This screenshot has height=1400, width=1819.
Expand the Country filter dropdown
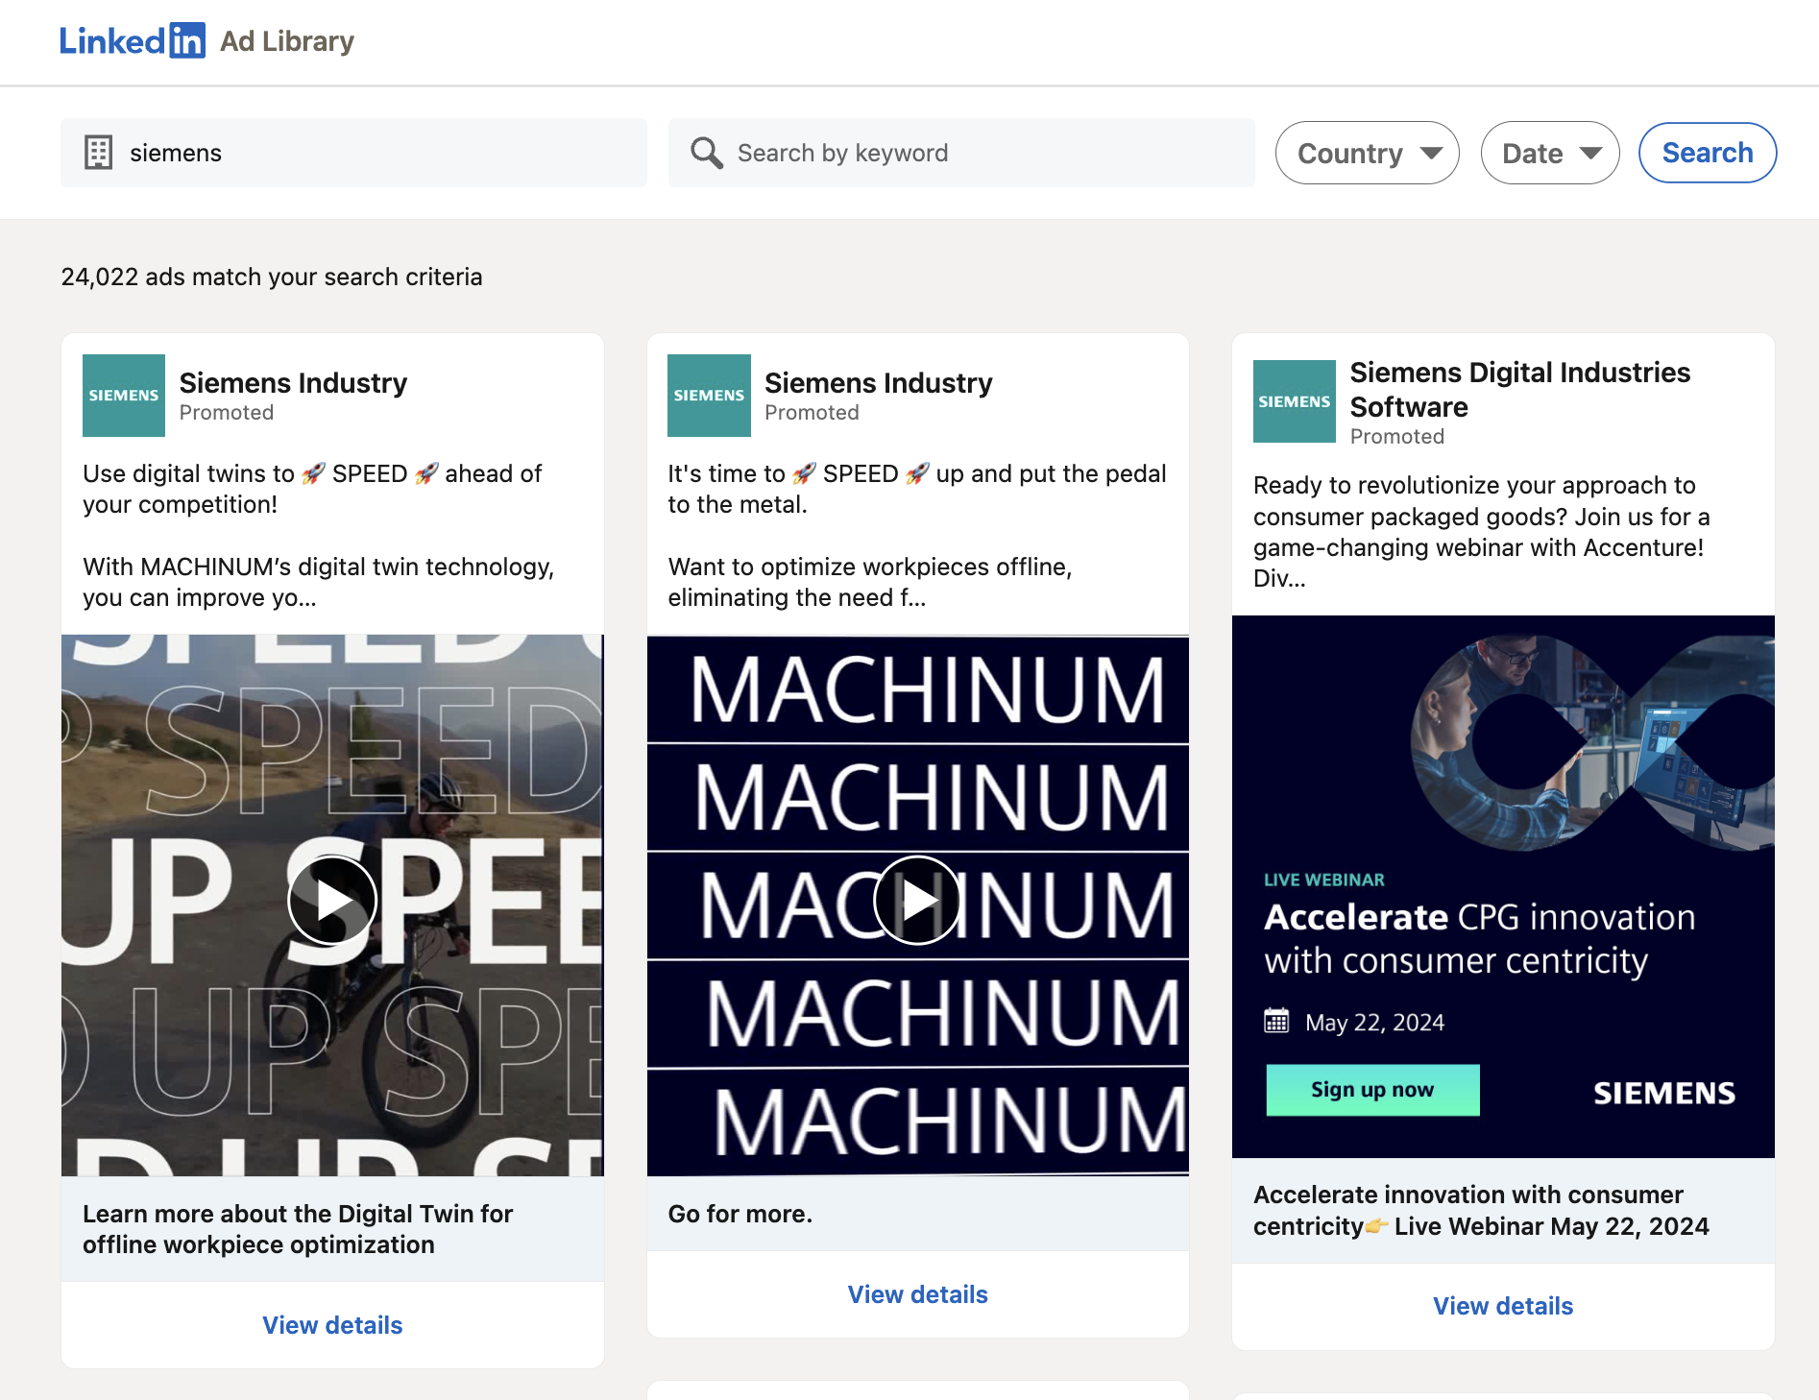1367,153
